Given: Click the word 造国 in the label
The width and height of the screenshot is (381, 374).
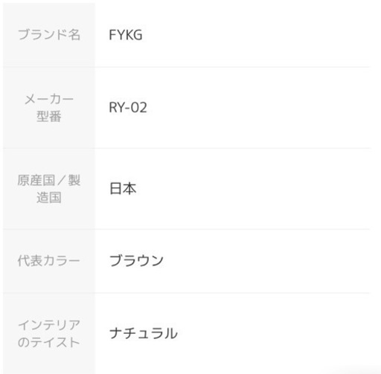Looking at the screenshot, I should click(49, 198).
